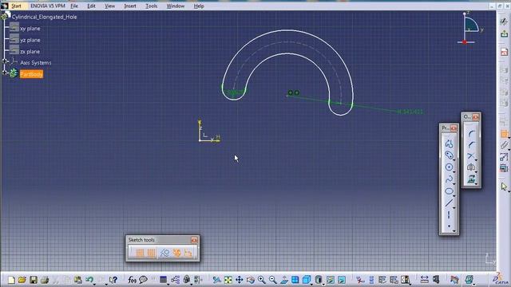The image size is (511, 287).
Task: Open the Undo history dropdown arrow
Action: coord(94,284)
